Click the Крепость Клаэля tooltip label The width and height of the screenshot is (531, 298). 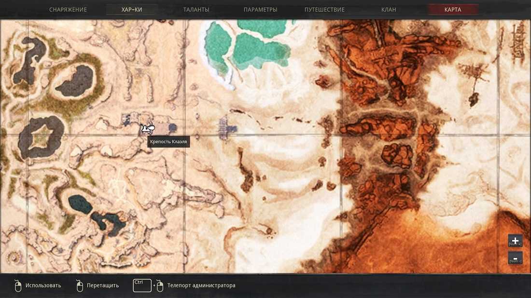168,142
